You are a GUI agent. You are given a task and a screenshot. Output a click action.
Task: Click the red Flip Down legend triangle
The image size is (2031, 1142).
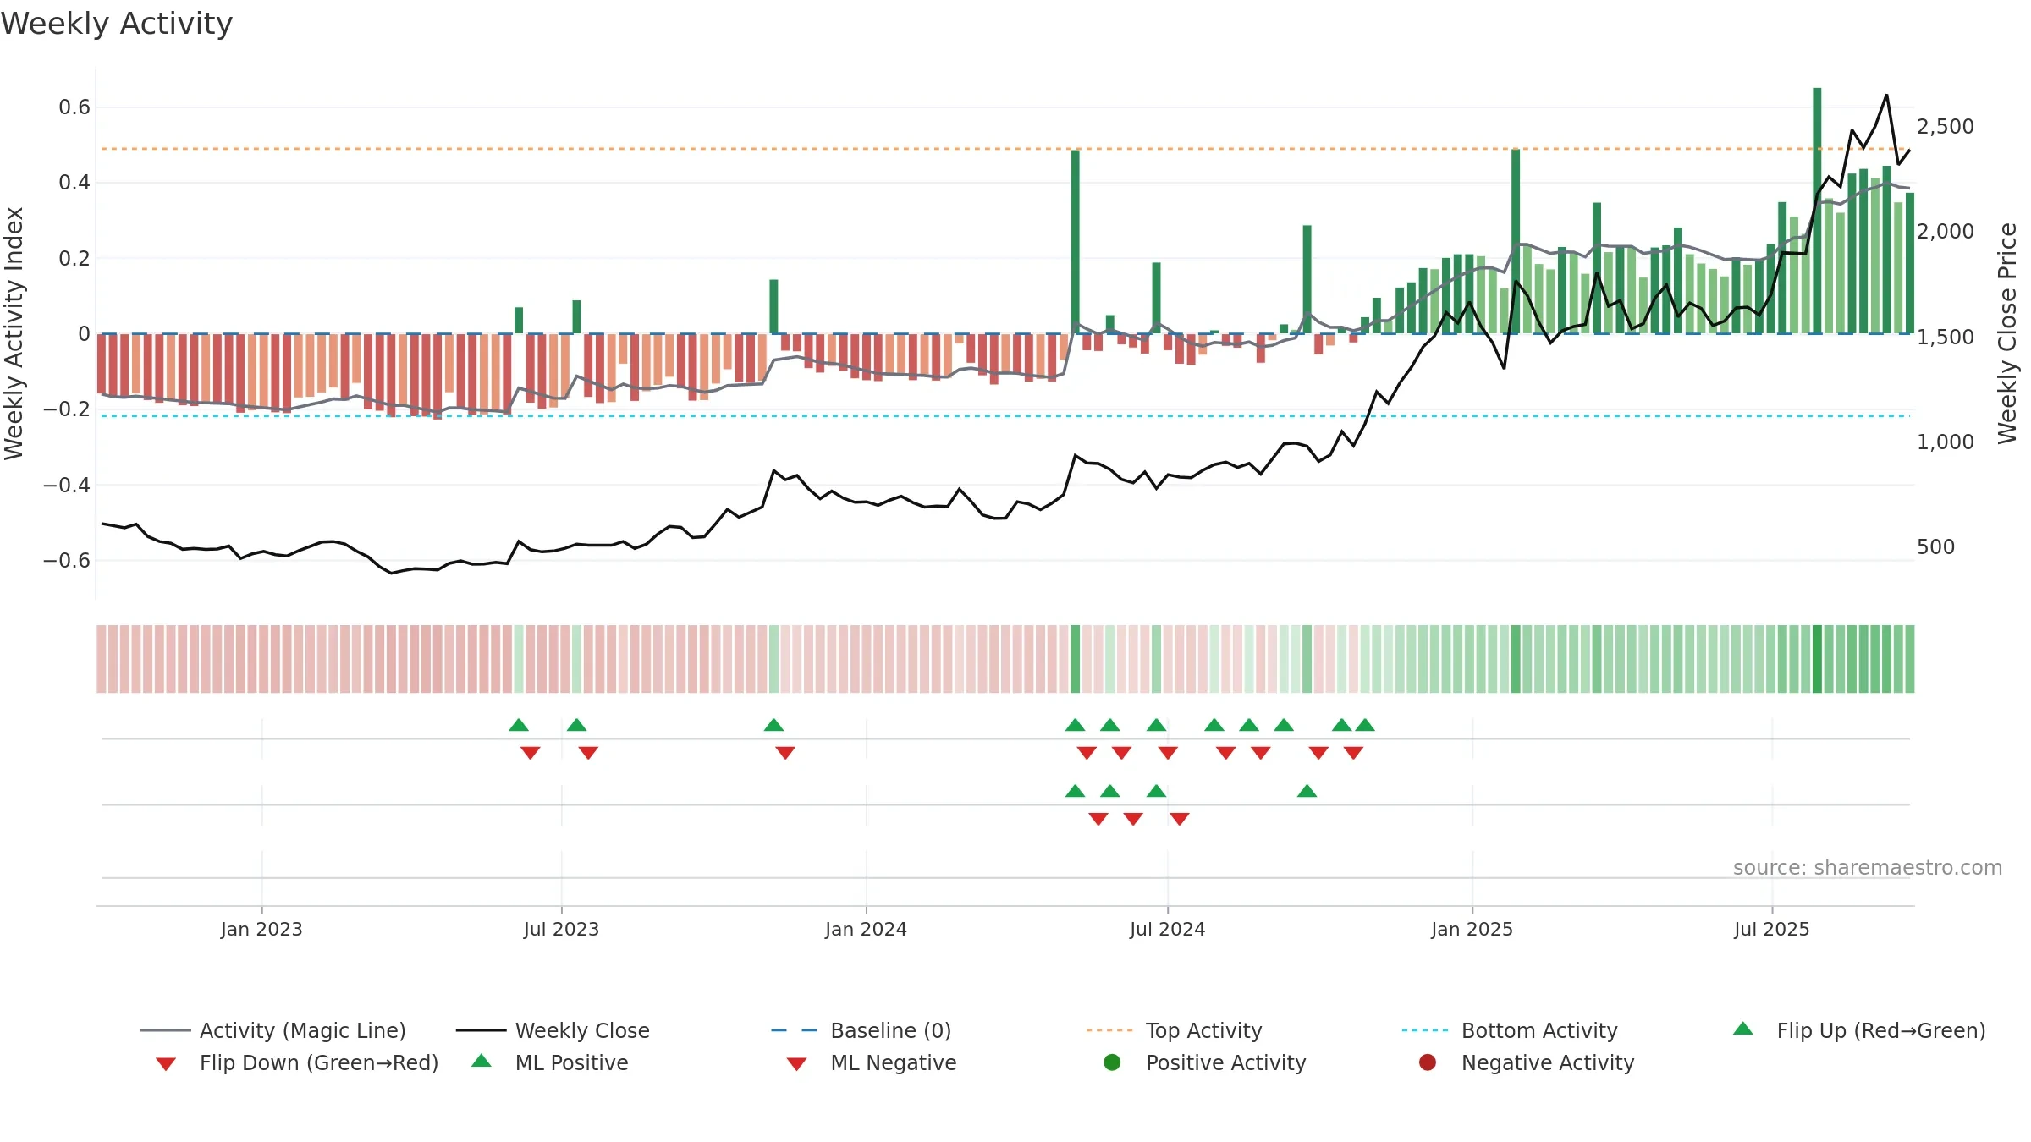pos(166,1064)
